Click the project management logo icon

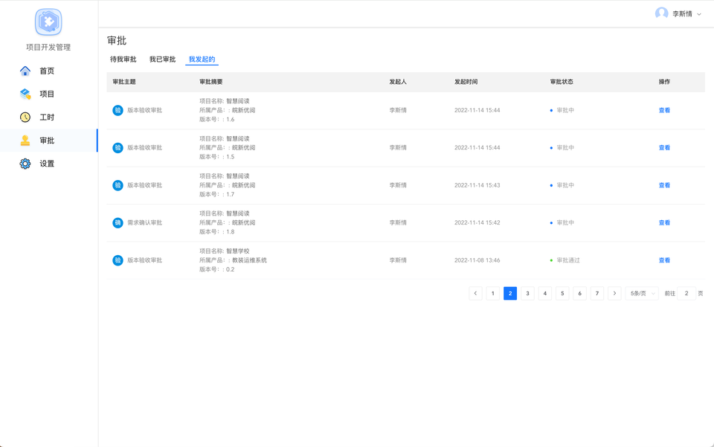point(48,22)
